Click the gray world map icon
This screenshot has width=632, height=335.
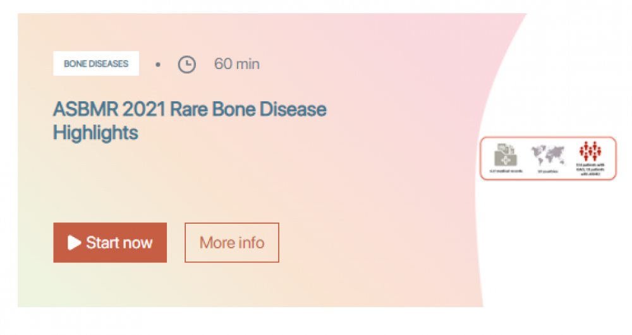pyautogui.click(x=547, y=155)
